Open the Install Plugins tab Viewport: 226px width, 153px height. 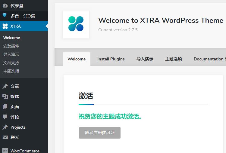pos(111,59)
